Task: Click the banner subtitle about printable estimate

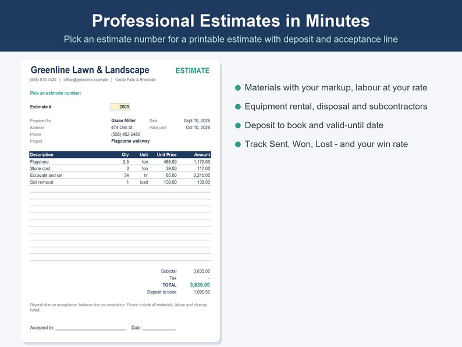Action: (230, 39)
